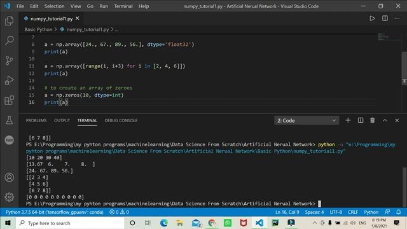Open editor More Actions ellipsis menu
407x229 pixels.
pos(397,18)
